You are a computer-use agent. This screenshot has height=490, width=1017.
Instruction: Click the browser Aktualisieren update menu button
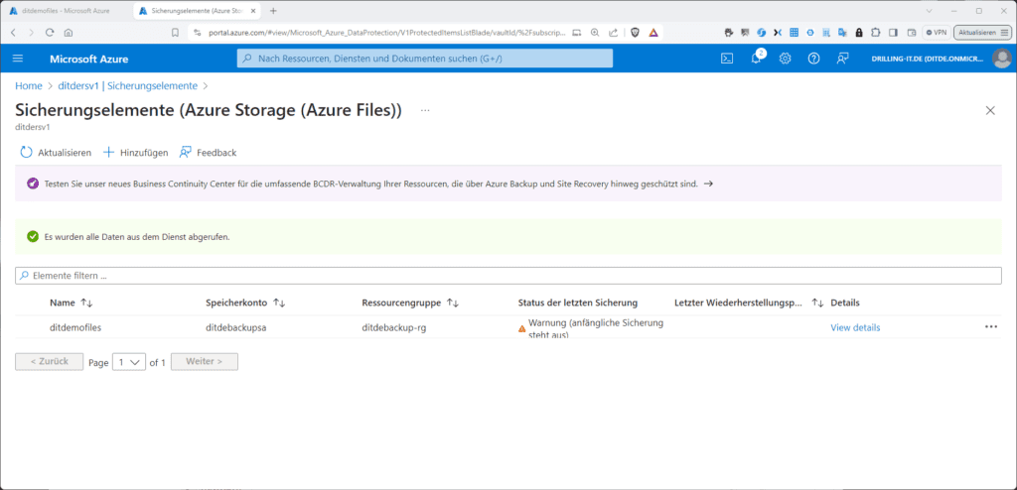pyautogui.click(x=982, y=32)
